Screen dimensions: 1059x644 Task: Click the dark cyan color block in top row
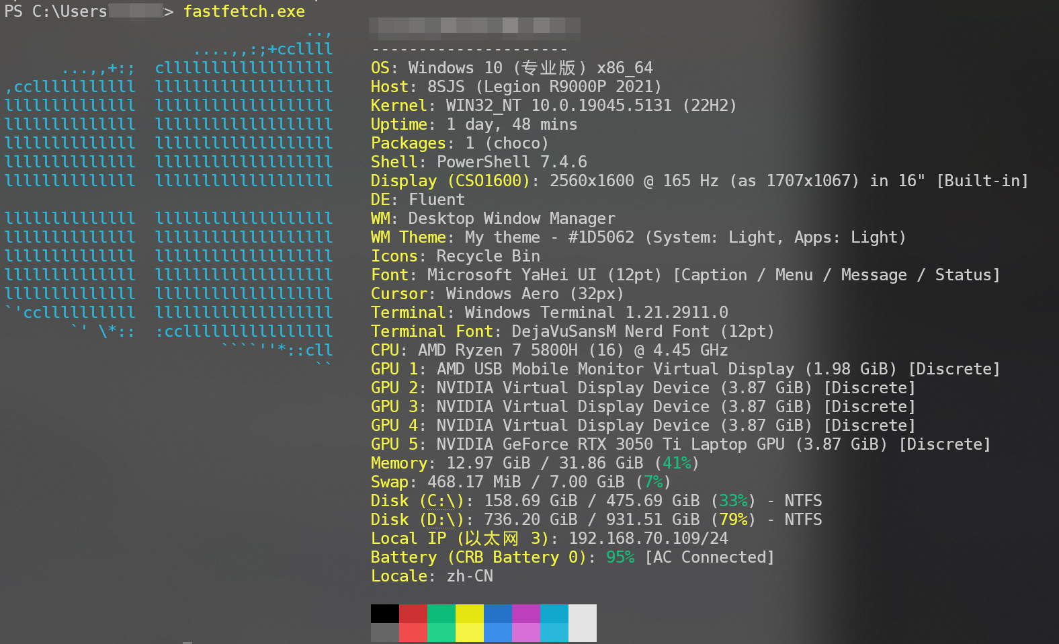[554, 614]
